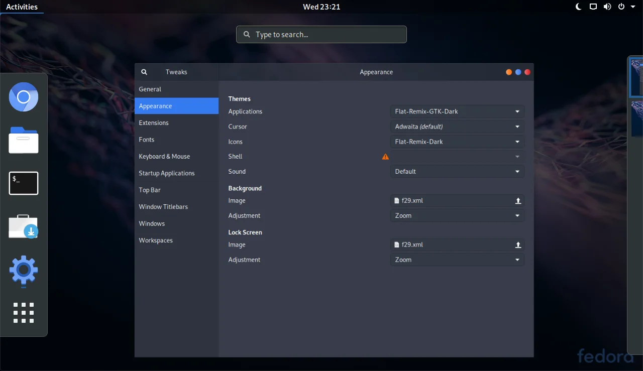The height and width of the screenshot is (371, 643).
Task: Open the Terminal from the dock
Action: click(x=24, y=183)
